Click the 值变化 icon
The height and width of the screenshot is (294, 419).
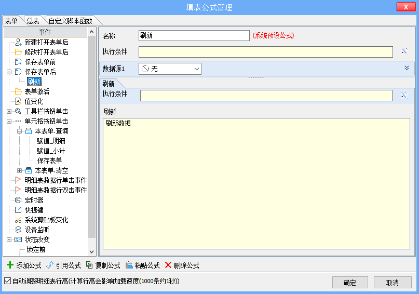[x=18, y=101]
